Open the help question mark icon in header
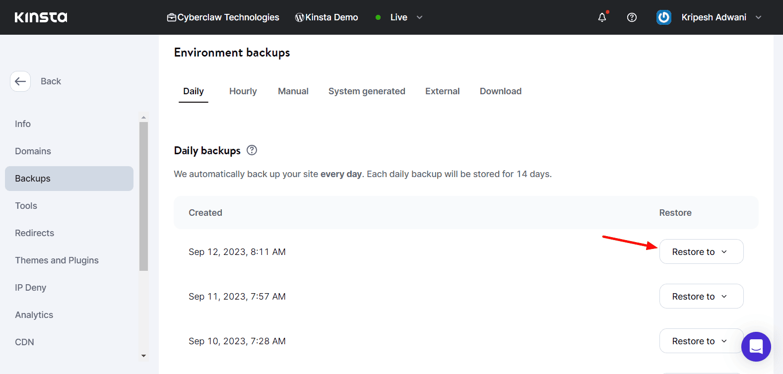This screenshot has height=374, width=783. [632, 17]
